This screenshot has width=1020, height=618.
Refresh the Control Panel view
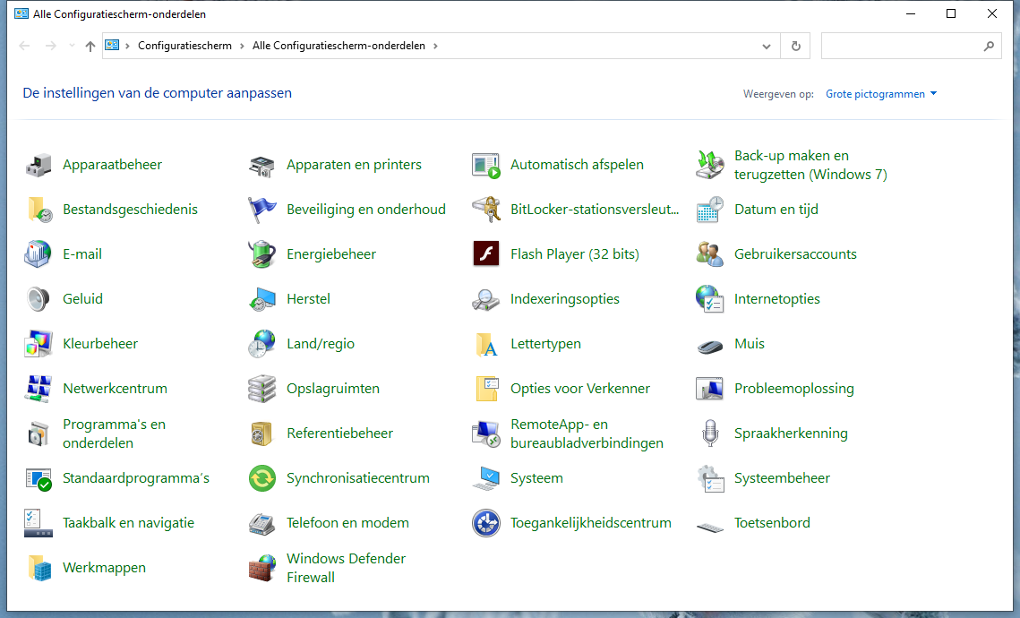click(795, 47)
